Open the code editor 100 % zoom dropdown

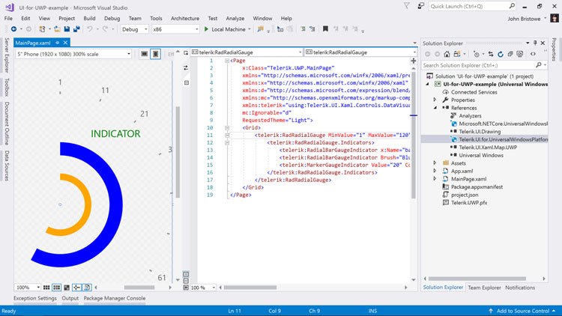(203, 288)
